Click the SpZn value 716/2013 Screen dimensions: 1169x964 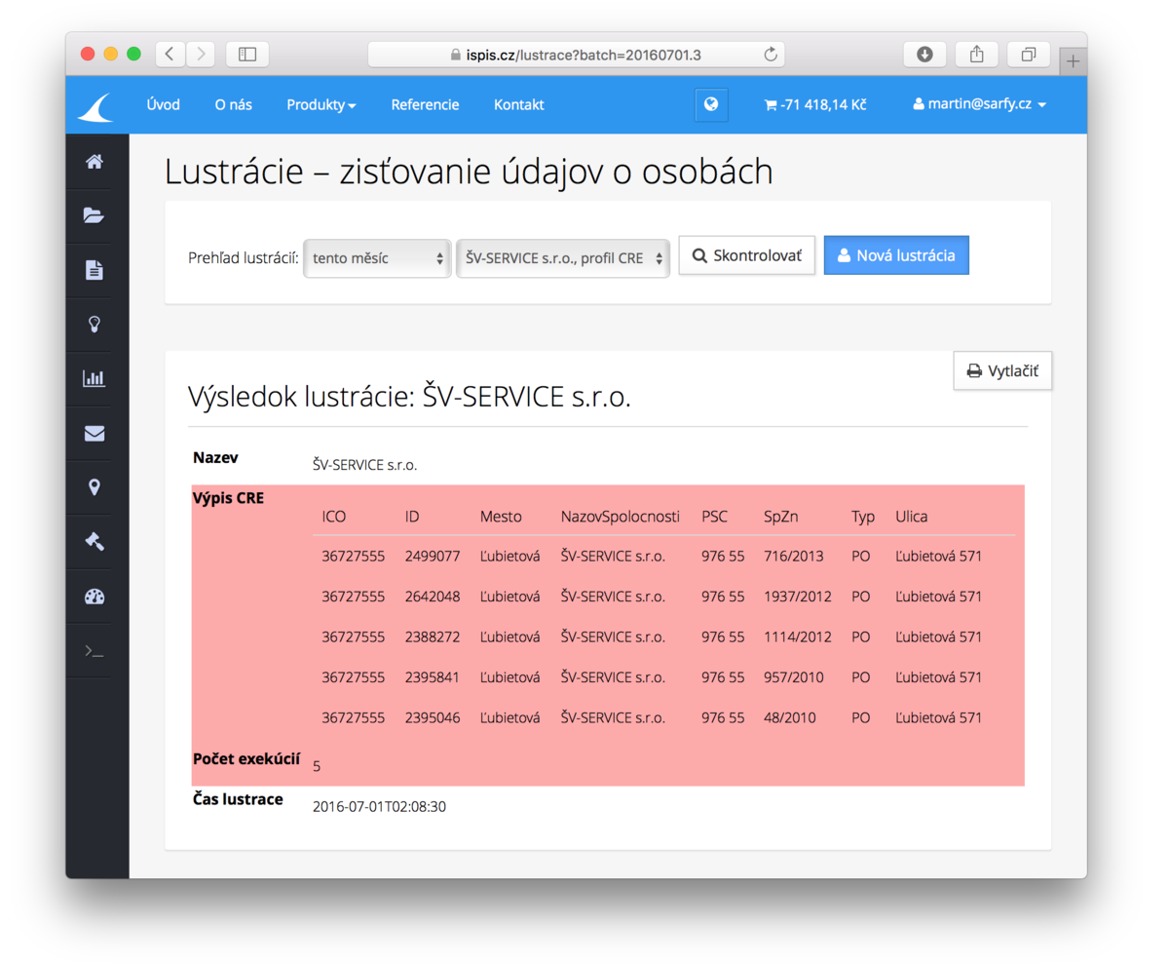[794, 557]
